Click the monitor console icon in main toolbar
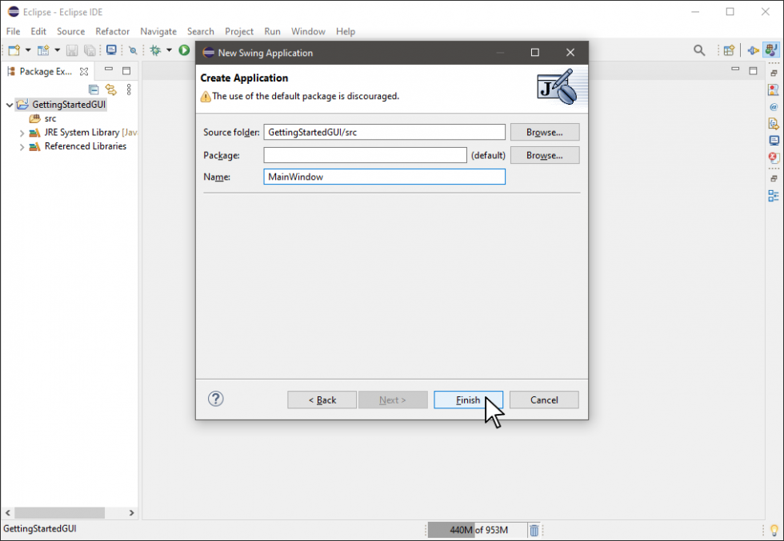The height and width of the screenshot is (541, 784). click(111, 50)
